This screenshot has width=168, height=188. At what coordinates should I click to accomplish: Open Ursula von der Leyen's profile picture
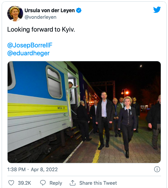[15, 13]
